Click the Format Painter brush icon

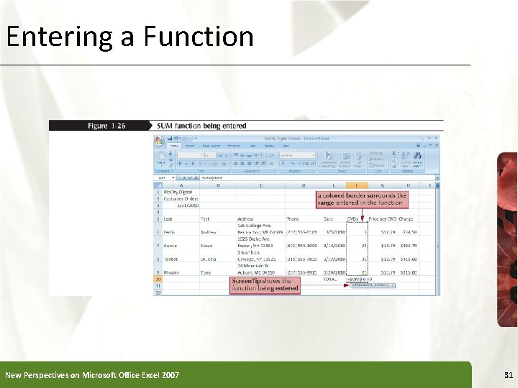[171, 165]
